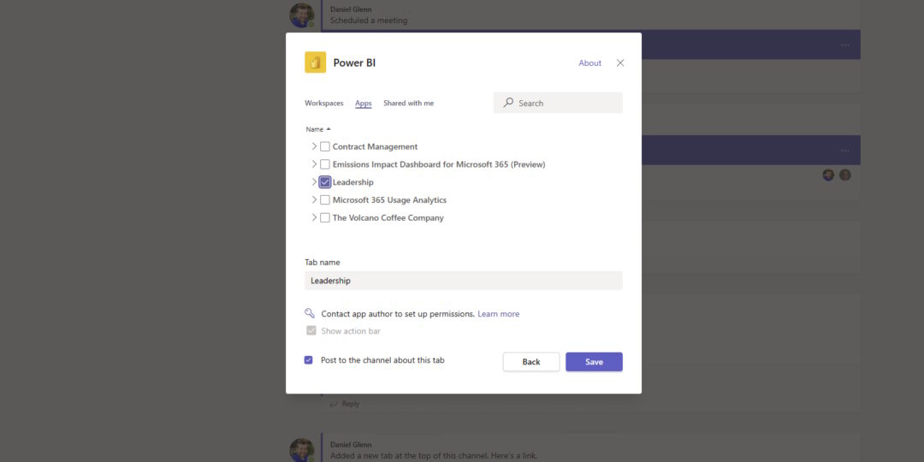Image resolution: width=924 pixels, height=462 pixels.
Task: Check the Microsoft 365 Usage Analytics checkbox
Action: (325, 200)
